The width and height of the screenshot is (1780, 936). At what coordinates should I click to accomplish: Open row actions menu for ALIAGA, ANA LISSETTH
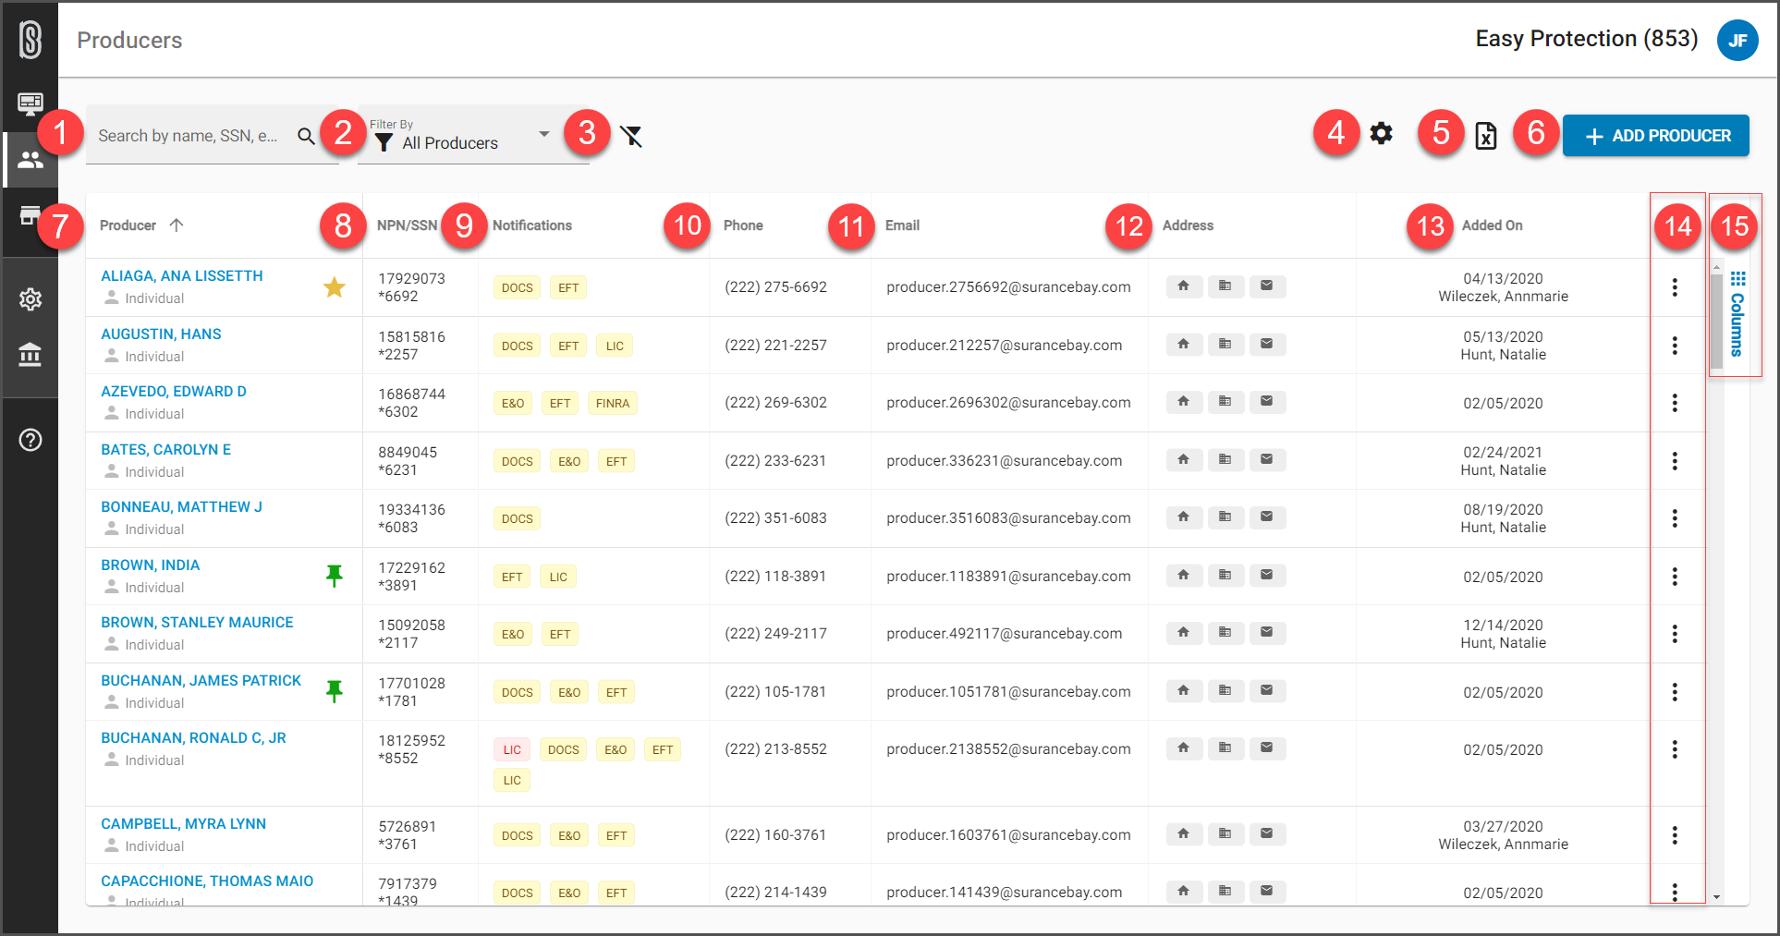(1675, 287)
